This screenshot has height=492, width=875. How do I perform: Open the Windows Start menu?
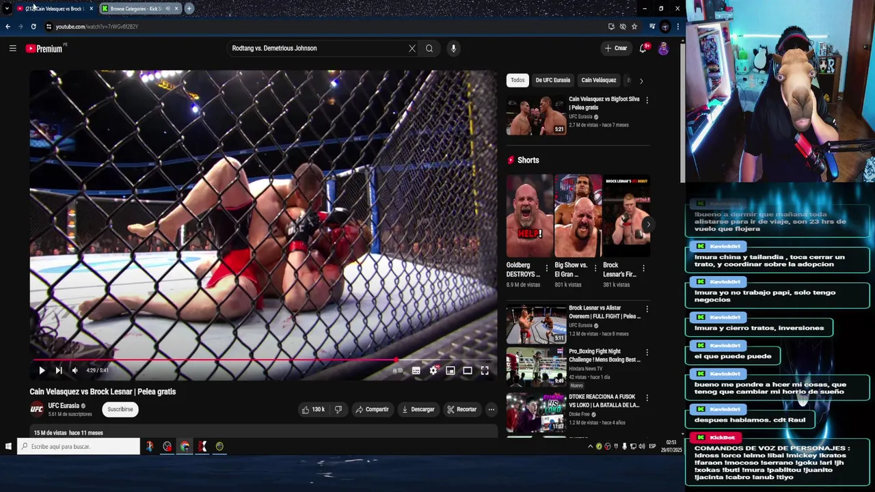coord(8,446)
